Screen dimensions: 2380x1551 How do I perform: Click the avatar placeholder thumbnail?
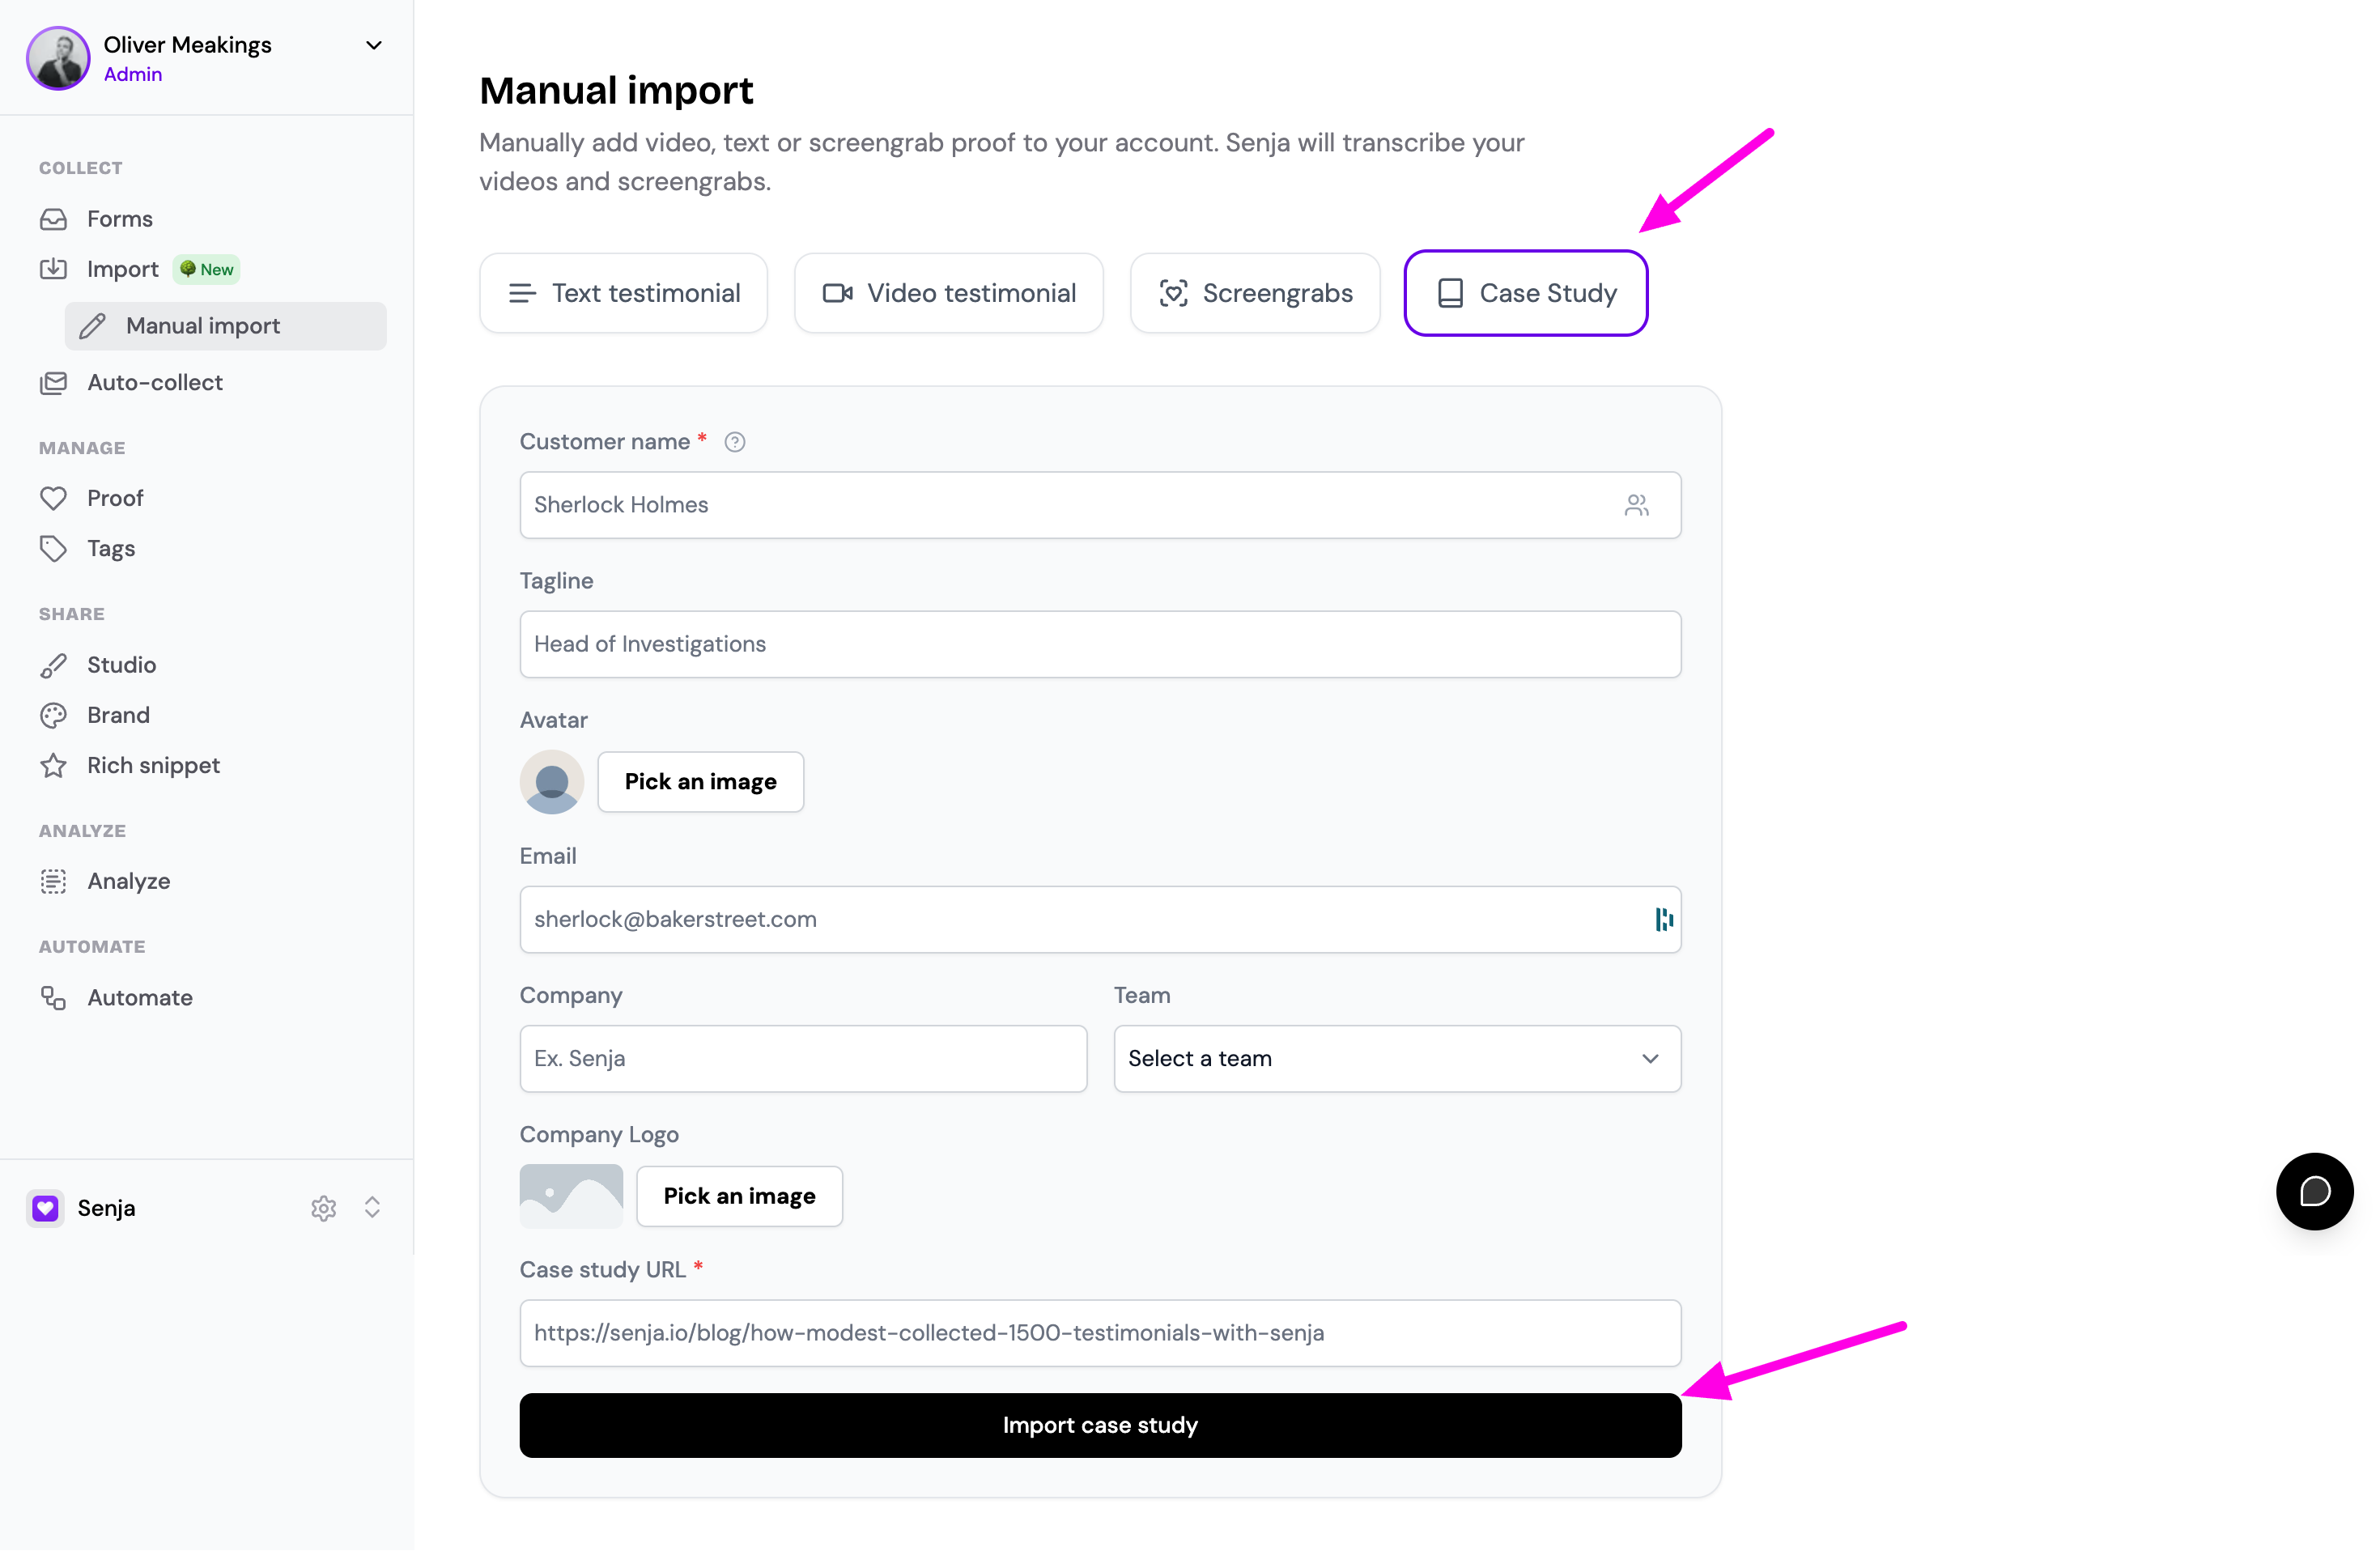[552, 782]
